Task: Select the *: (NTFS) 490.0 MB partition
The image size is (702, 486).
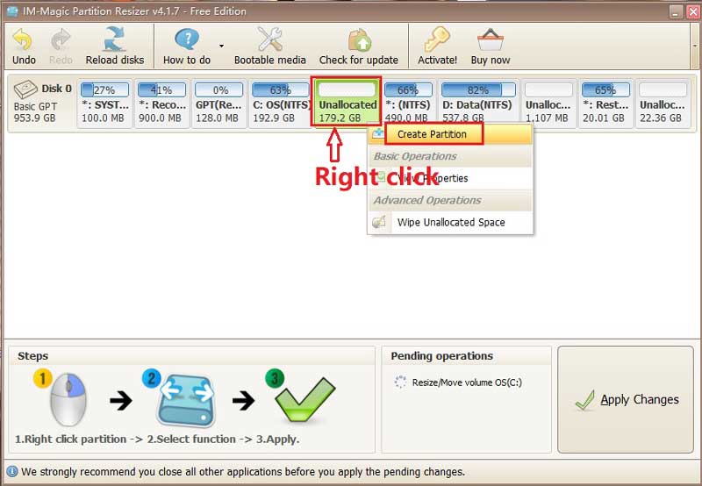Action: [408, 103]
